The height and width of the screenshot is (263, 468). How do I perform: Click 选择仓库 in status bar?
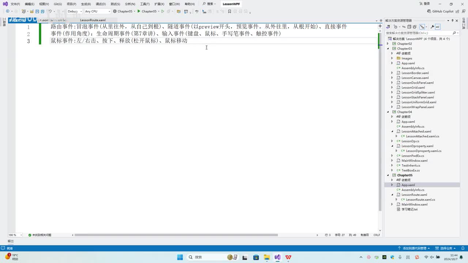point(446,248)
